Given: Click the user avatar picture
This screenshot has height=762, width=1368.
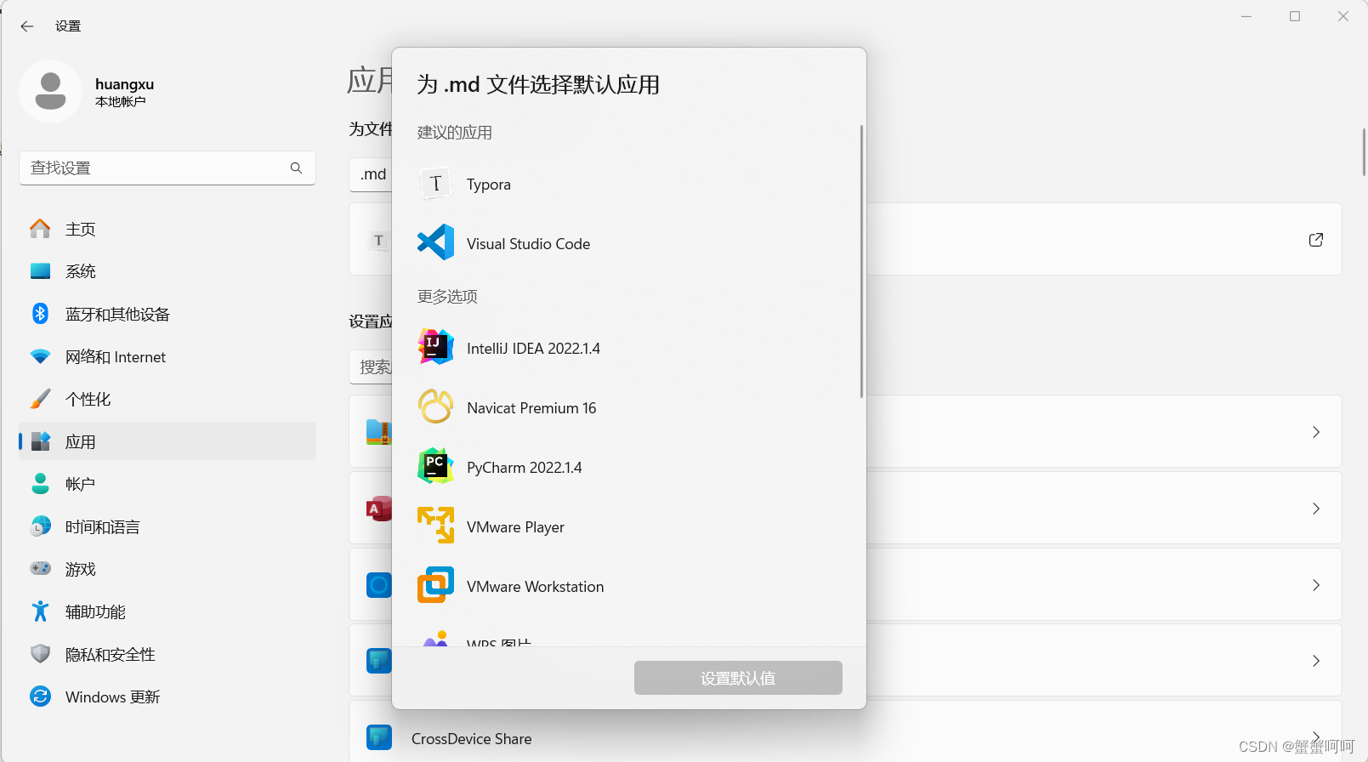Looking at the screenshot, I should pos(50,91).
